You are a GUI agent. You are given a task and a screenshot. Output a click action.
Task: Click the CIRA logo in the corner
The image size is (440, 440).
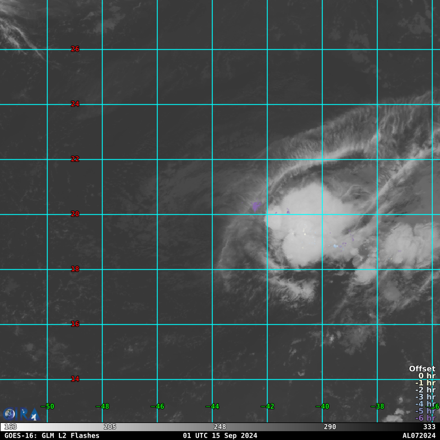pos(21,414)
